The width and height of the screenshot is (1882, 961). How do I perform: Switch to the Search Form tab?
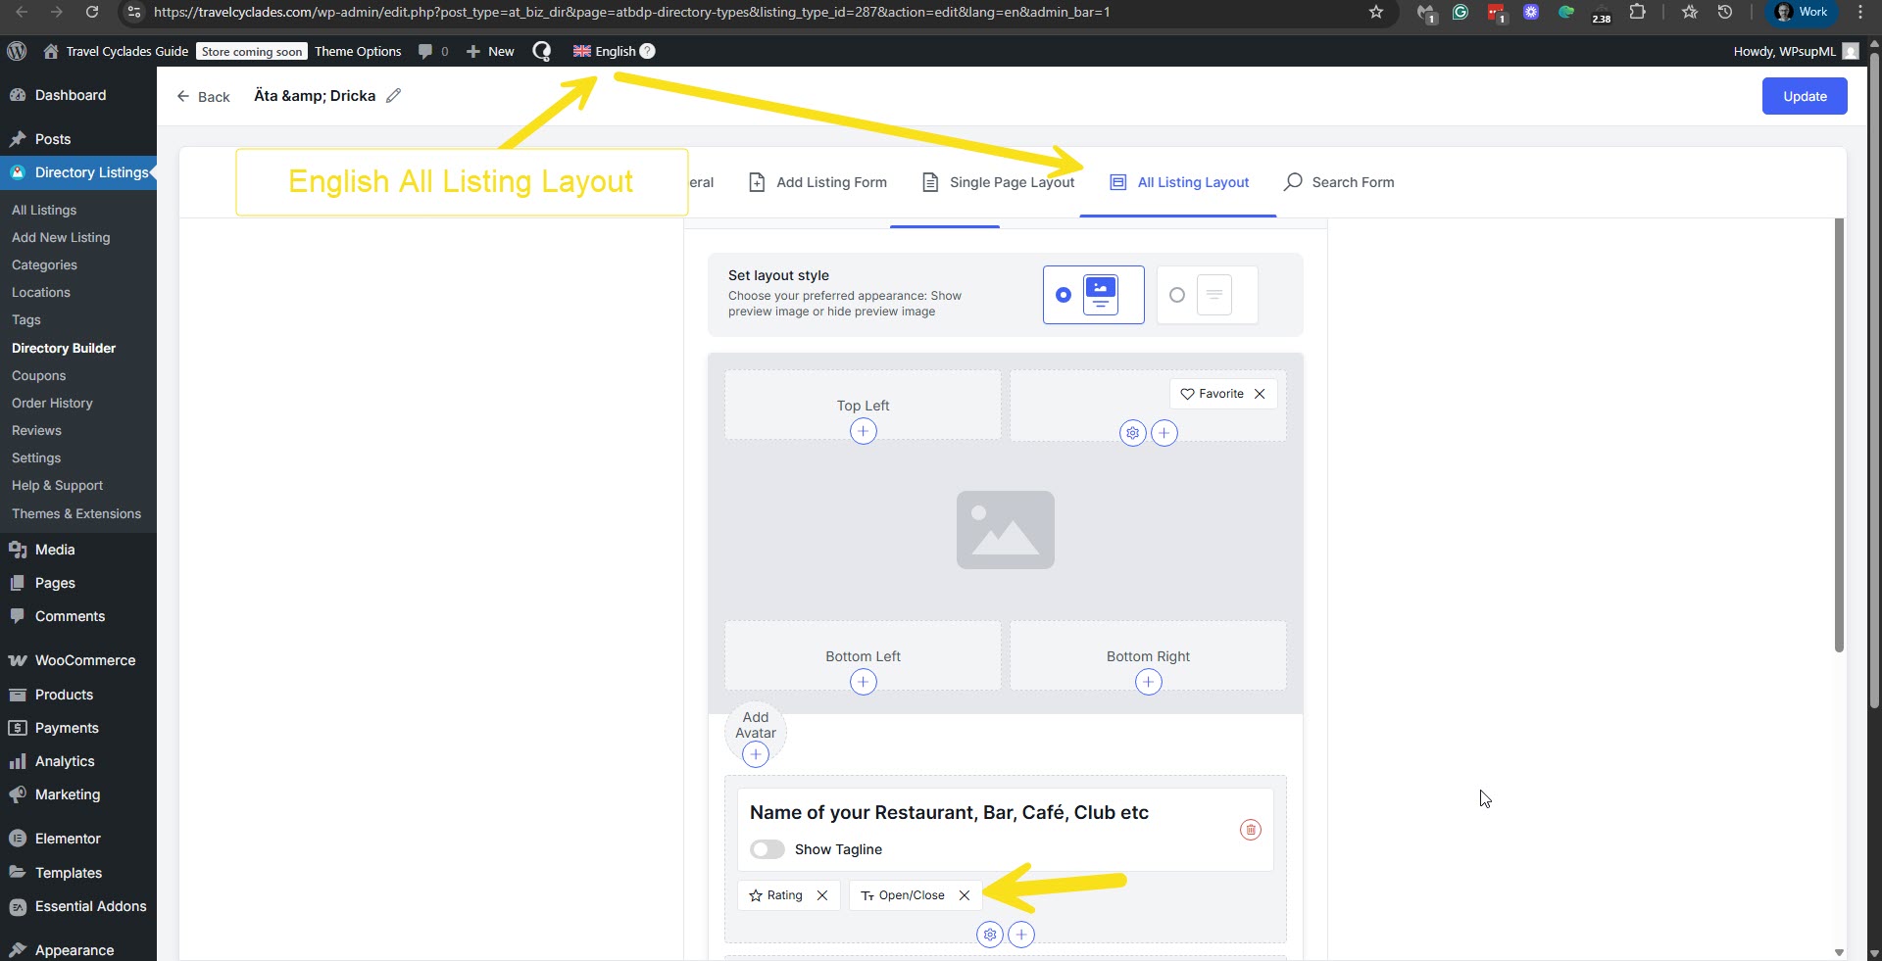(1339, 182)
